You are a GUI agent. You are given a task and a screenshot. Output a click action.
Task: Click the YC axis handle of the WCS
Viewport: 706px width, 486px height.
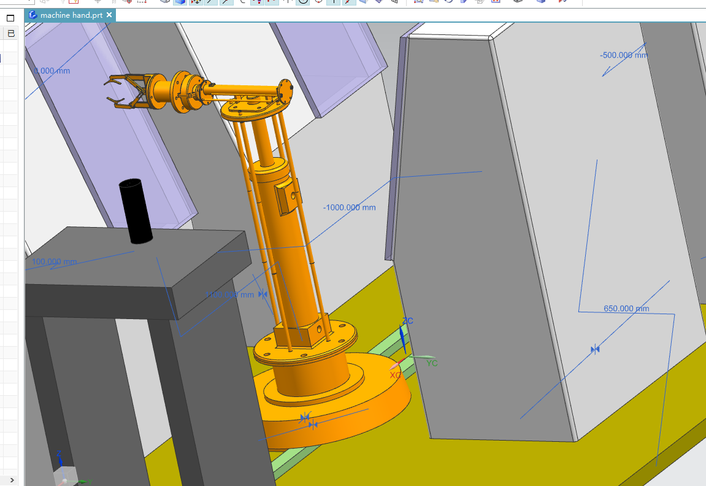(x=422, y=358)
